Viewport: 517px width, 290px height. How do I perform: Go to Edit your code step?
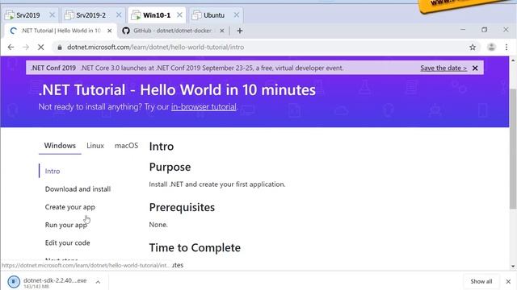point(68,243)
